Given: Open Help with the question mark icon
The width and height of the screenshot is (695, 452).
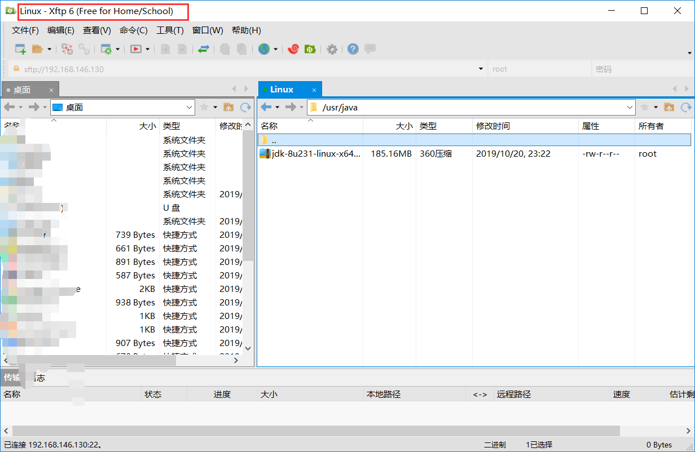Looking at the screenshot, I should [353, 49].
